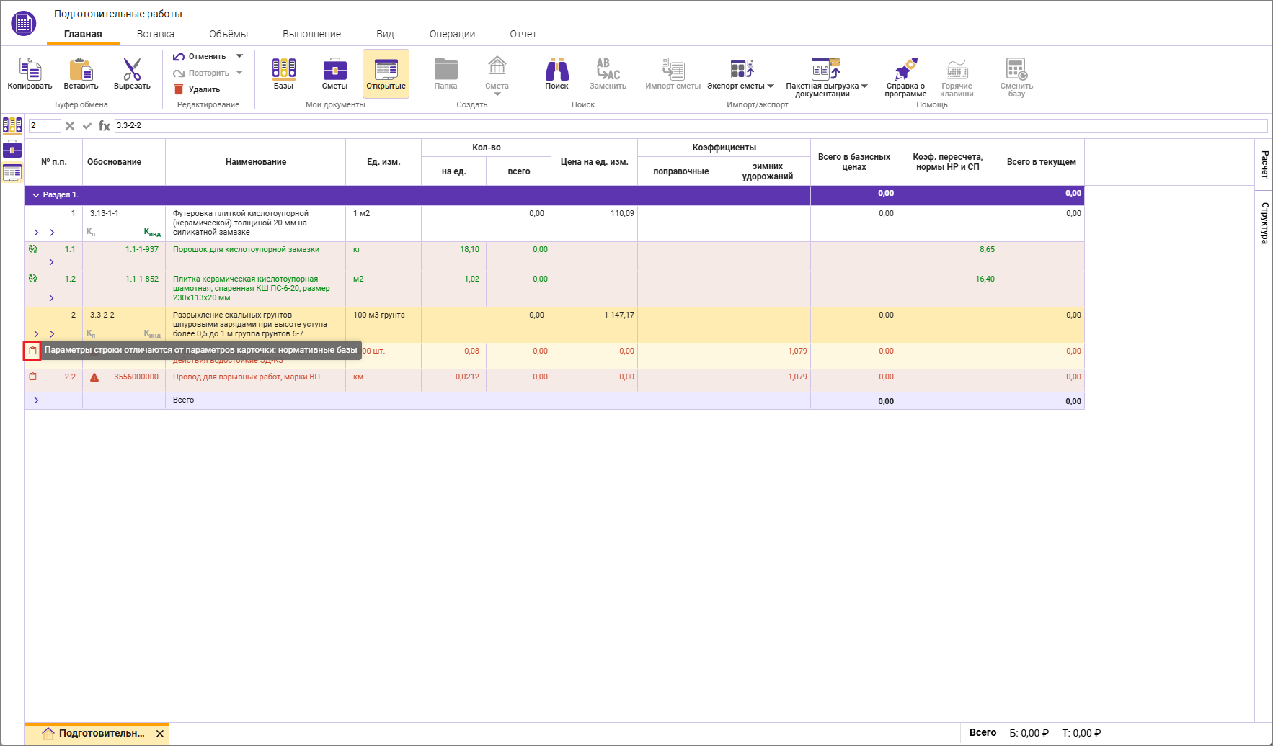Click the Copy (Копировать) icon
The height and width of the screenshot is (746, 1273).
pos(30,71)
